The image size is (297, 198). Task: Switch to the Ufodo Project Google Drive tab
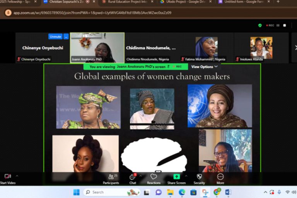184,2
